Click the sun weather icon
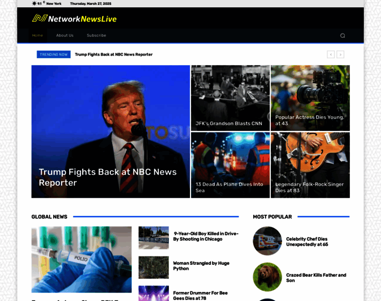Image resolution: width=381 pixels, height=301 pixels. point(34,4)
